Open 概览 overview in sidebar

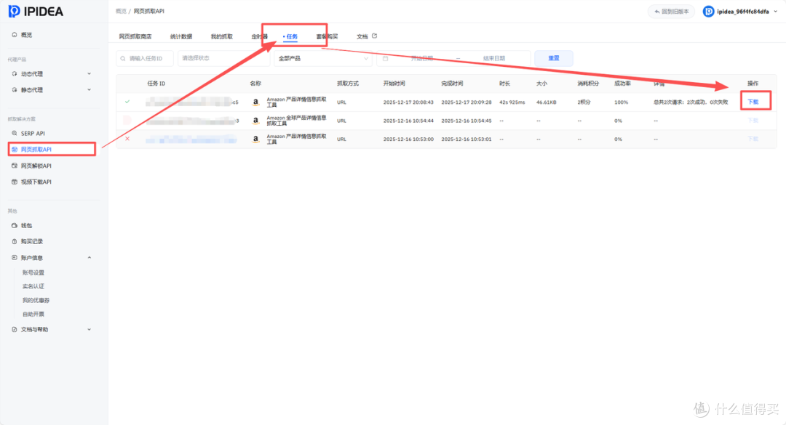(26, 35)
